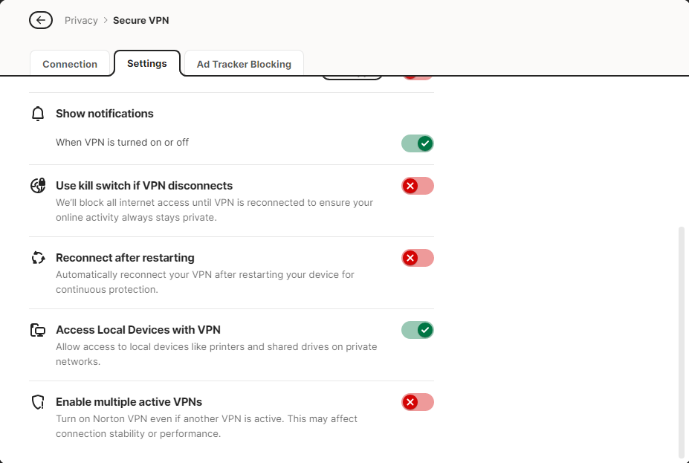Click the Reconnect after restarting arrows icon
689x463 pixels.
(38, 258)
